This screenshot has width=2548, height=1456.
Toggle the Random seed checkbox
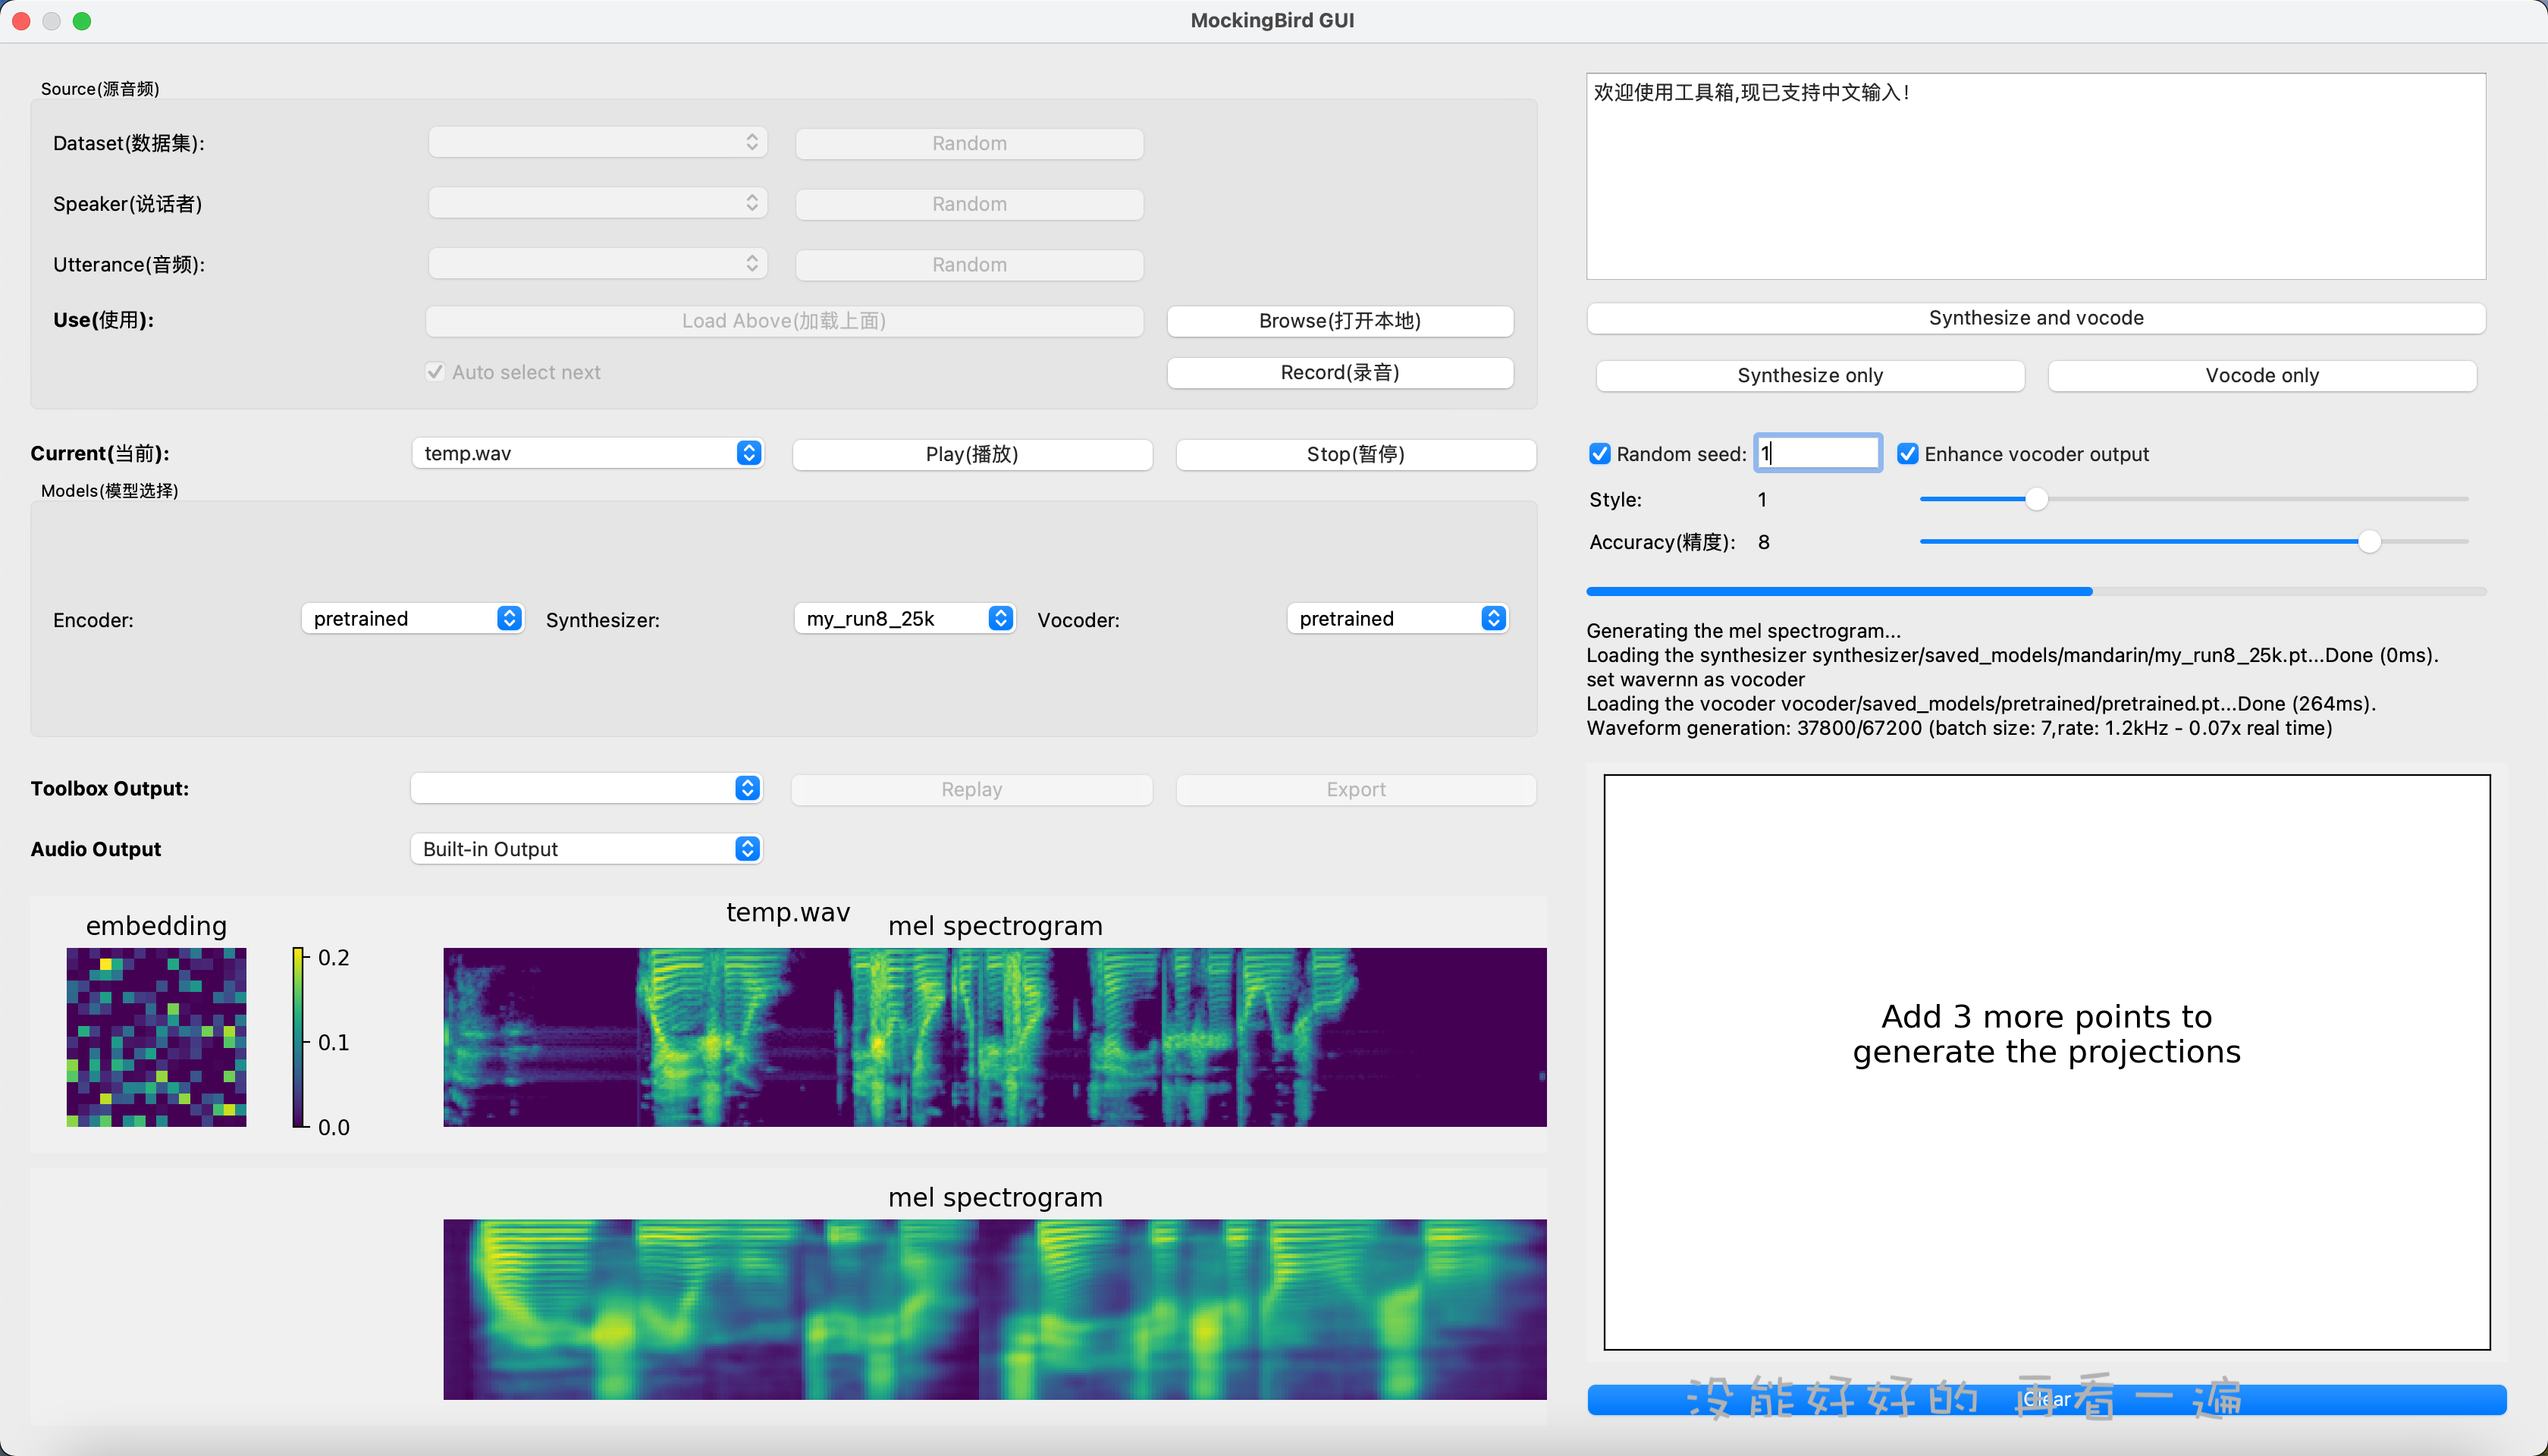pos(1599,453)
